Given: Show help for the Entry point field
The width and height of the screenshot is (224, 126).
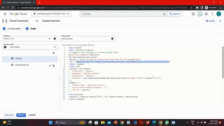Looking at the screenshot, I should (112, 38).
